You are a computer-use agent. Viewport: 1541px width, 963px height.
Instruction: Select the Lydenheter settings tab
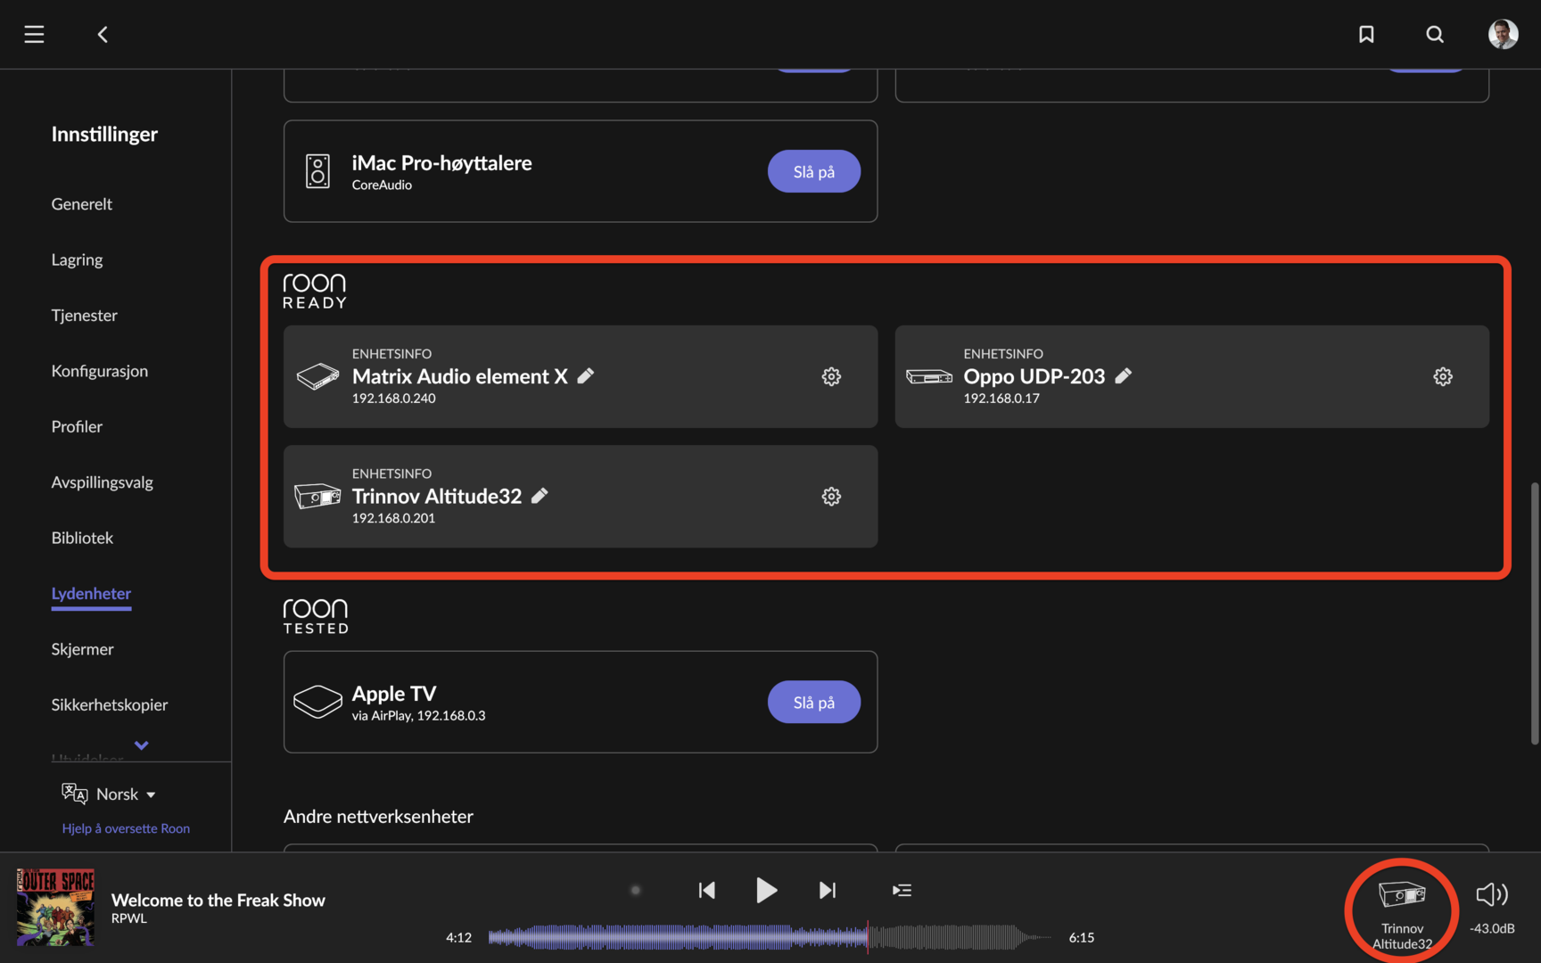pyautogui.click(x=91, y=594)
